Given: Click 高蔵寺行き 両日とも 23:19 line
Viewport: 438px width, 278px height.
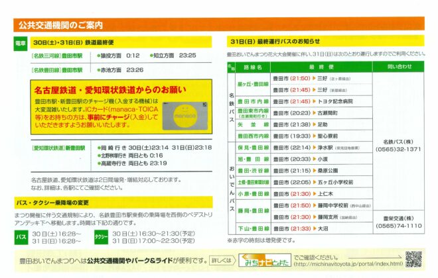Looking at the screenshot, I should [x=132, y=163].
